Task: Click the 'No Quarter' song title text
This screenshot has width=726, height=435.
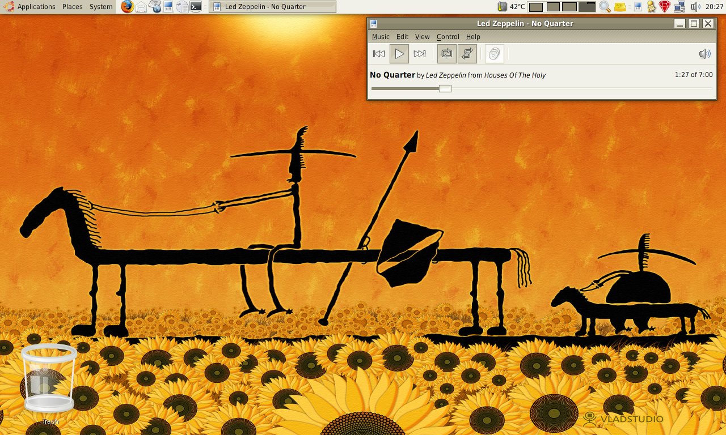Action: [392, 75]
